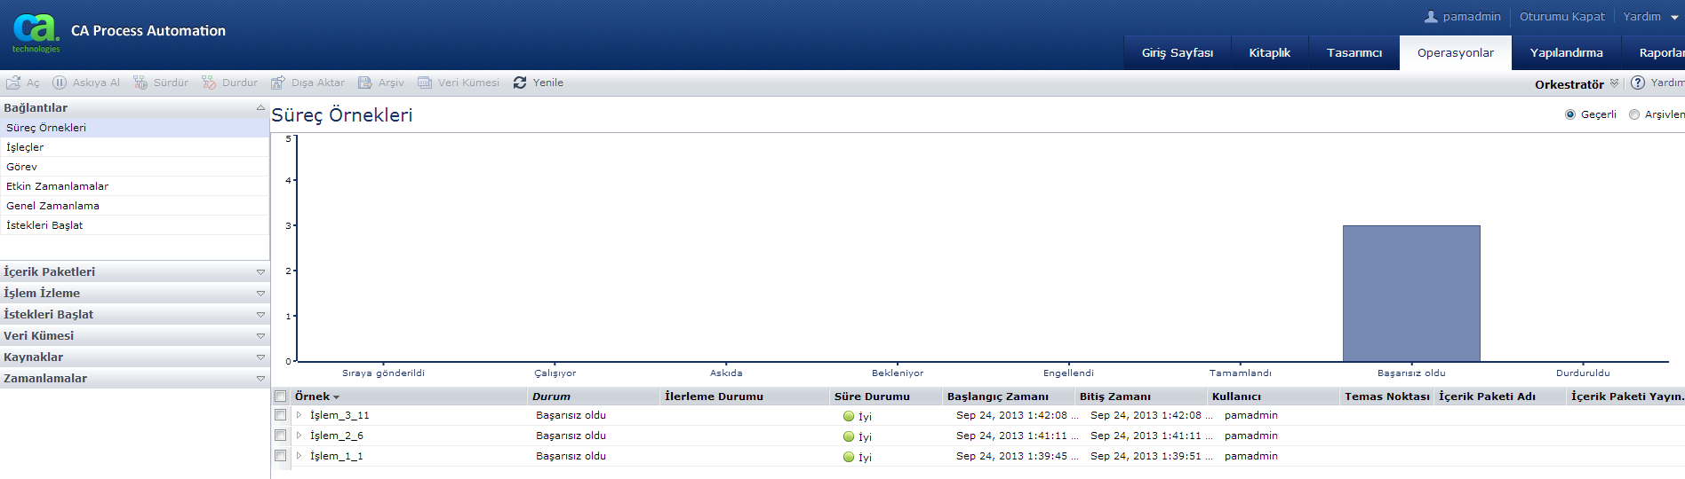This screenshot has height=479, width=1685.
Task: Click the Tamamlandı chart axis label
Action: click(1240, 373)
